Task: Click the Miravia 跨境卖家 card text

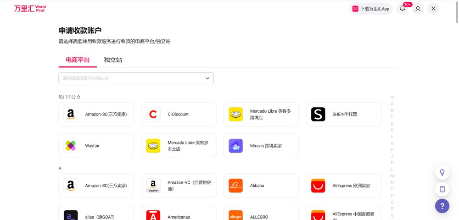Action: click(x=266, y=146)
